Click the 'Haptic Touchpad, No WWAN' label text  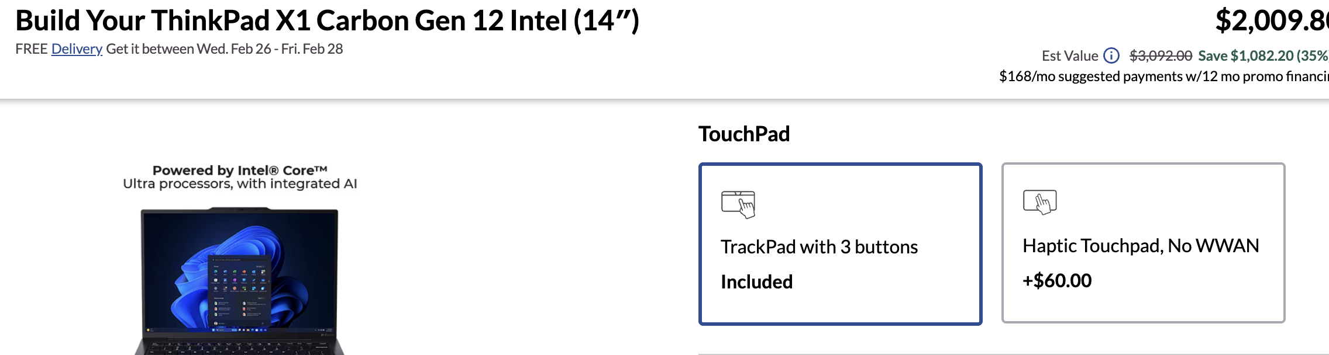pyautogui.click(x=1141, y=246)
